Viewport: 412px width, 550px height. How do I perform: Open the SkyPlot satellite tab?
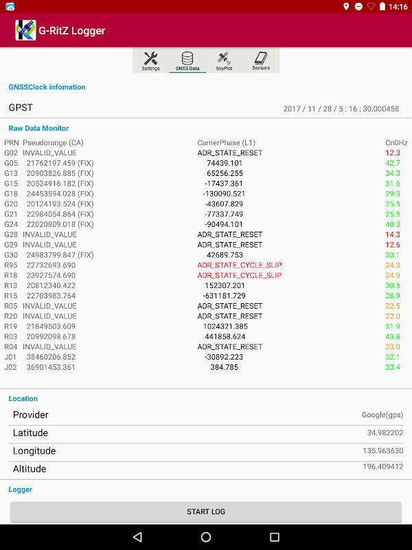tap(225, 60)
